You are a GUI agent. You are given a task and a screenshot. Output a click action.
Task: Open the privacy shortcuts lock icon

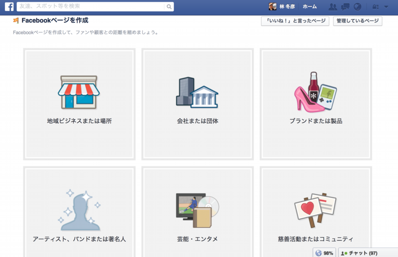(376, 7)
